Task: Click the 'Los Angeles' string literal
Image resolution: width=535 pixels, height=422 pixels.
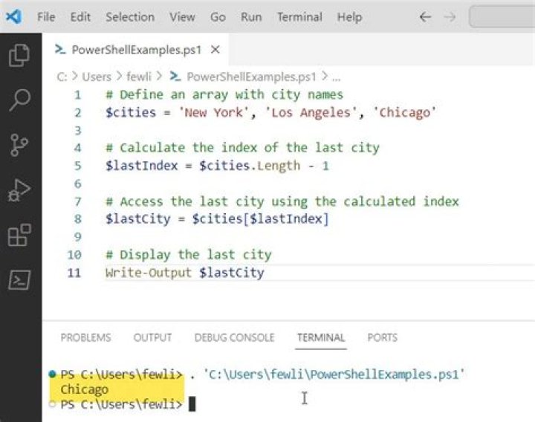Action: pos(311,113)
